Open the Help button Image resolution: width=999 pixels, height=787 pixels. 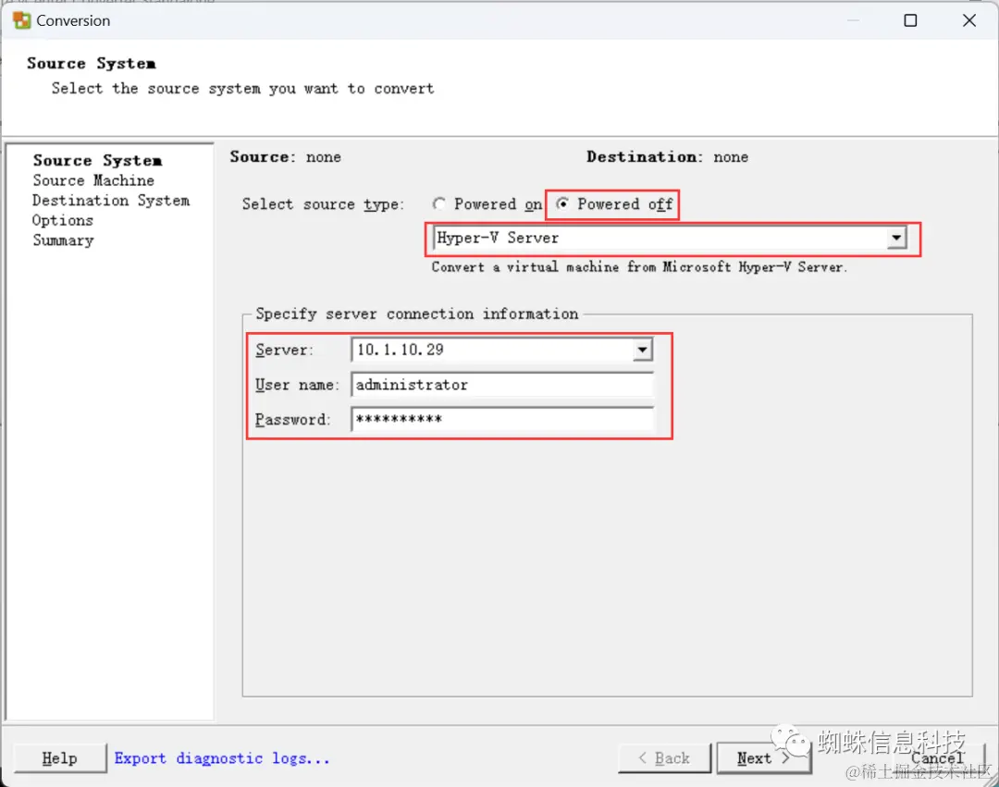pyautogui.click(x=60, y=758)
